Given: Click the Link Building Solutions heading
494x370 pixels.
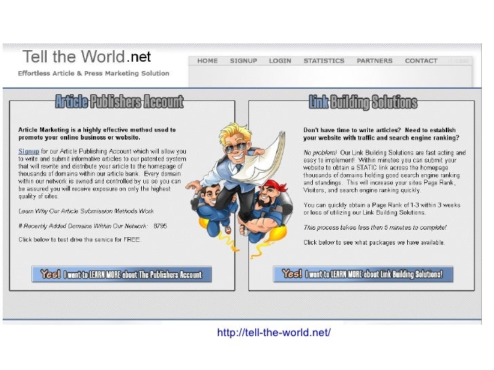Looking at the screenshot, I should [363, 102].
